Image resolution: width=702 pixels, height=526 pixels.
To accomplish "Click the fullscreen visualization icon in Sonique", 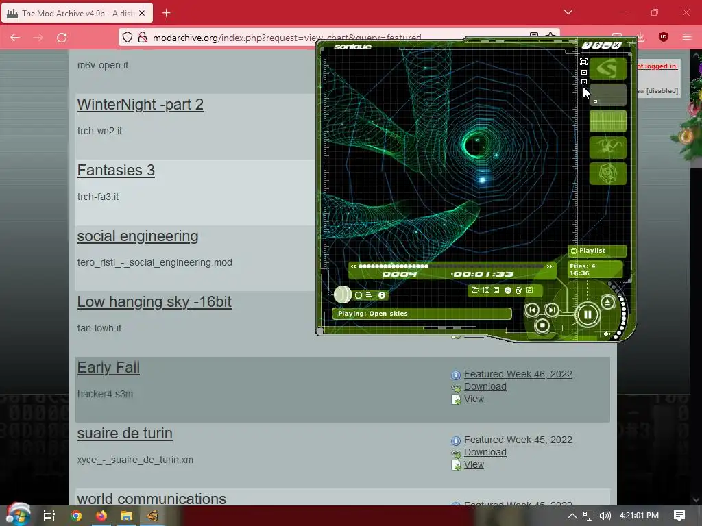I will (x=583, y=62).
